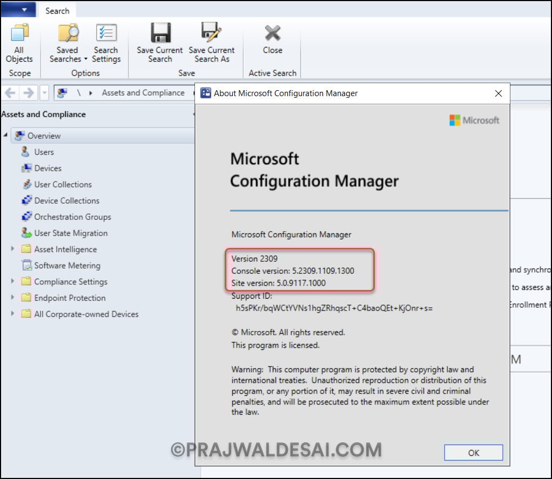Click Site version 5.0.9117.1000 text
The image size is (552, 479).
point(279,283)
